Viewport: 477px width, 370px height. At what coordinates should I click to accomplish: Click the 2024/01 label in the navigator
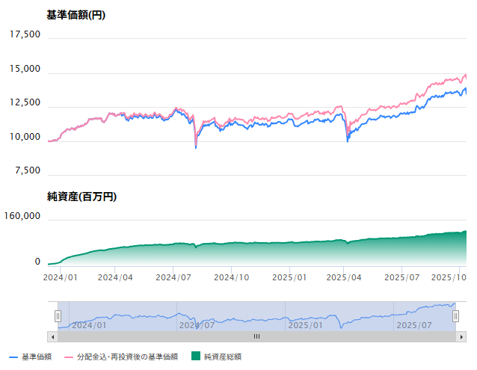tap(89, 325)
